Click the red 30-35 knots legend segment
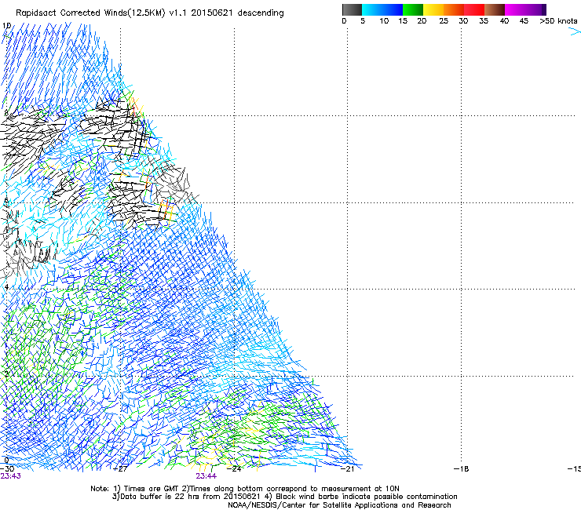Image resolution: width=581 pixels, height=510 pixels. (x=474, y=9)
